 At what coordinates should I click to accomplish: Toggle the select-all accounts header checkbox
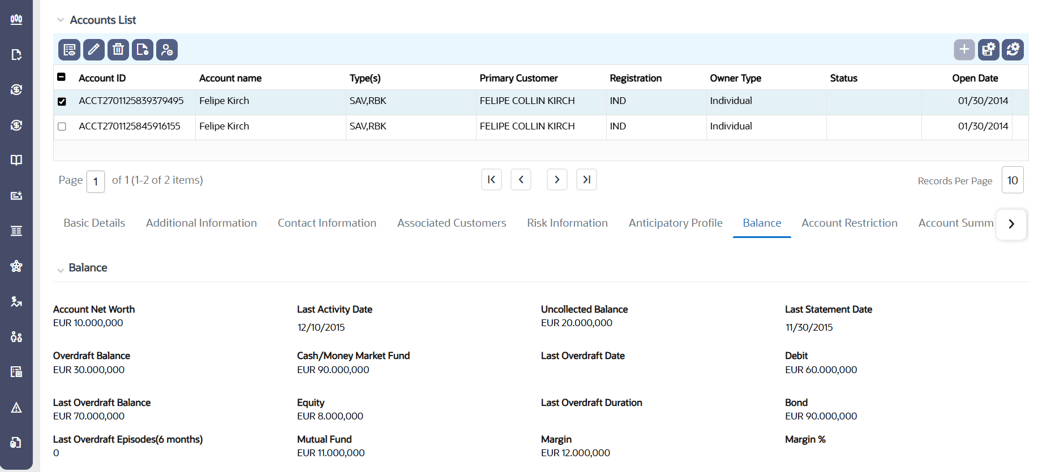(x=62, y=77)
